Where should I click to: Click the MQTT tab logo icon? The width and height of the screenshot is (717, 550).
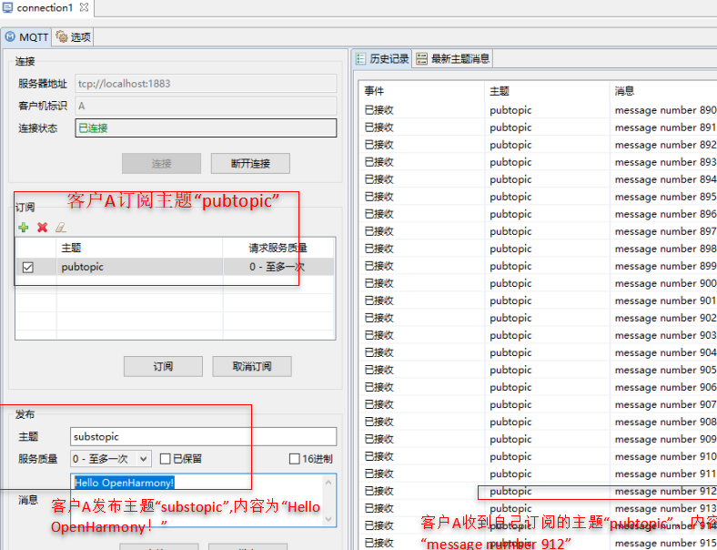10,36
